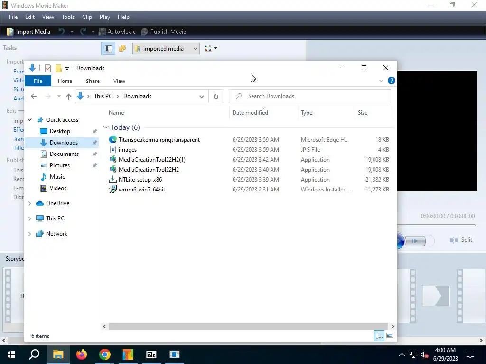Collapse the Today (6) group
The image size is (486, 364).
coord(106,127)
